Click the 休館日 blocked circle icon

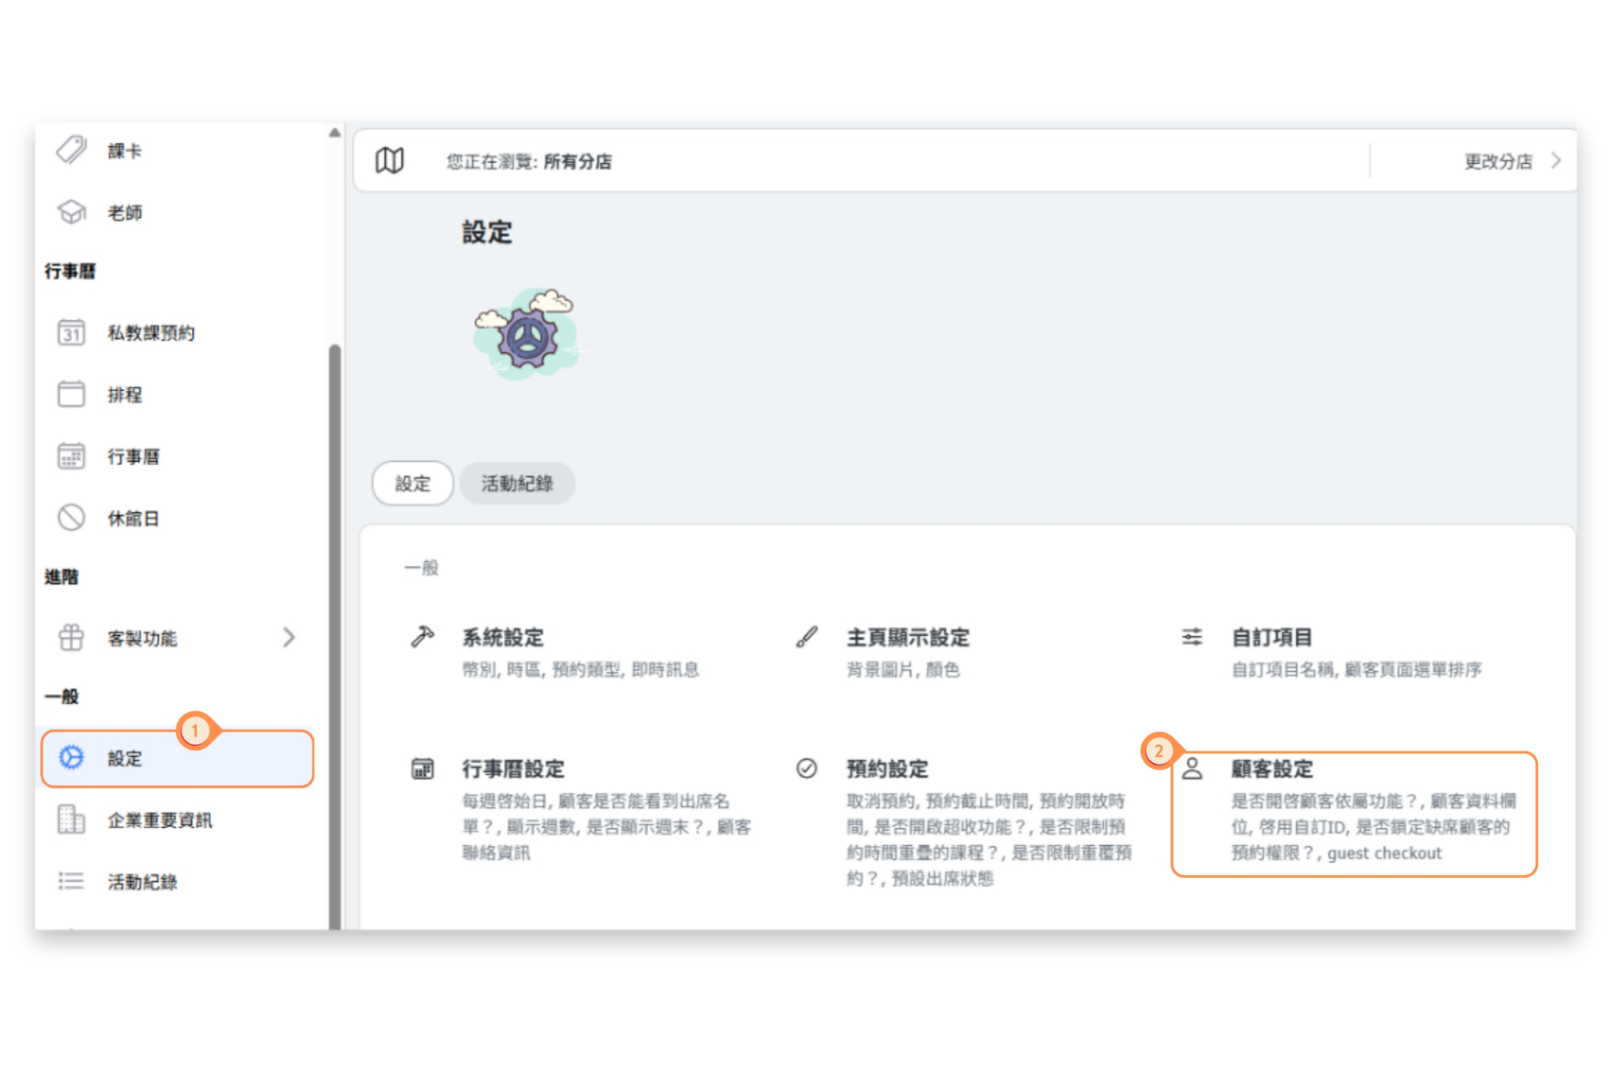coord(71,518)
